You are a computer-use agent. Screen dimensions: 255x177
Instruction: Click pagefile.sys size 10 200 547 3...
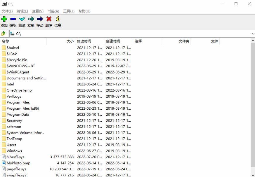click(61, 169)
